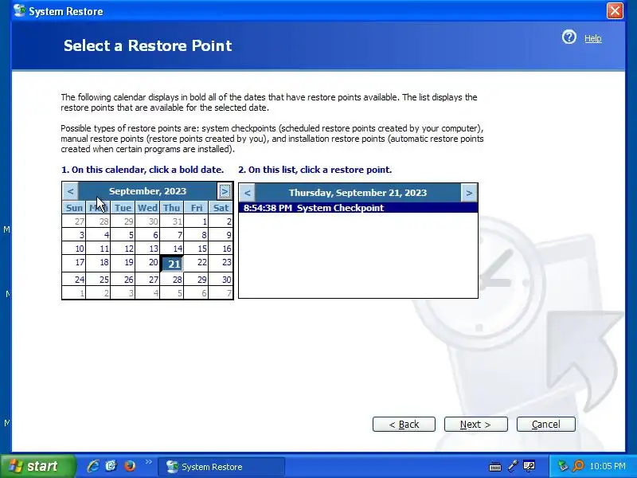Click September 14 on the calendar

click(172, 249)
